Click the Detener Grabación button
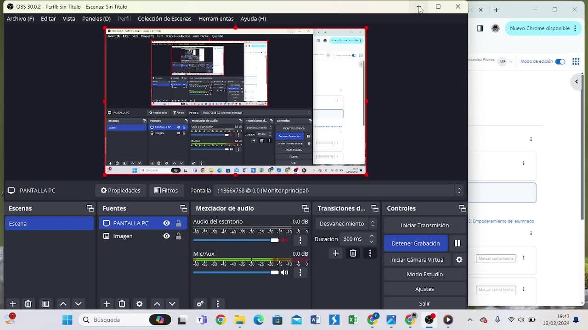Screen dimensions: 588x330 (x=415, y=243)
